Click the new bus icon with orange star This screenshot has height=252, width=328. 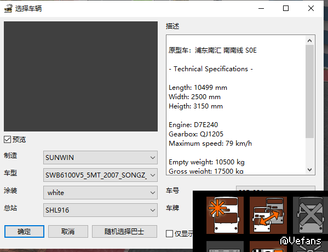pyautogui.click(x=225, y=215)
